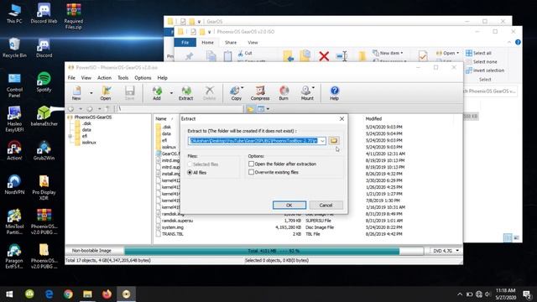Click the folder view icon beside address bar
The height and width of the screenshot is (302, 537).
[250, 109]
